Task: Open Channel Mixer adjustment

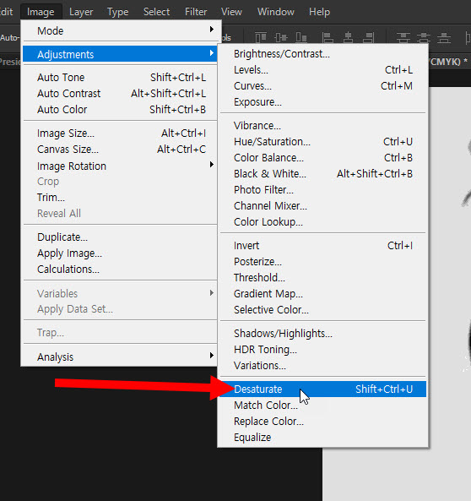Action: [x=322, y=205]
